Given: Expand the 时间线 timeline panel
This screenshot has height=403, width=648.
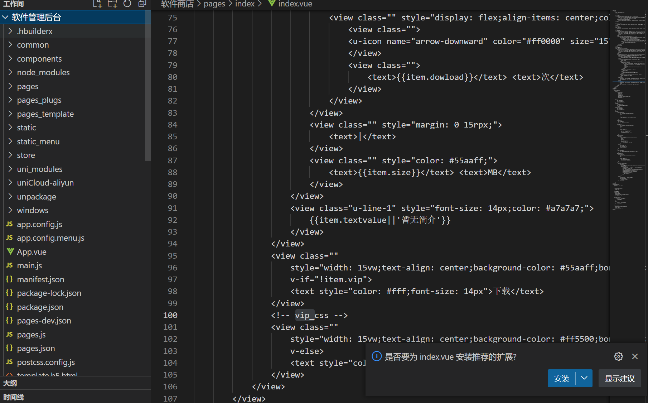Looking at the screenshot, I should coord(75,397).
